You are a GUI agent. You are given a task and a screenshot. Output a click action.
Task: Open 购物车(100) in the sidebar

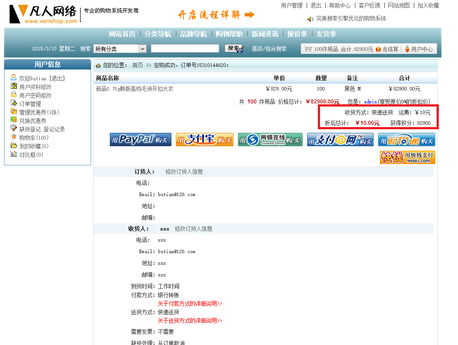coord(34,138)
